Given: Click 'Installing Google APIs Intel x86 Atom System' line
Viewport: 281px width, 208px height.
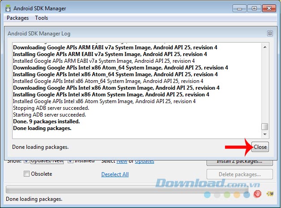Looking at the screenshot, I should coord(111,95).
